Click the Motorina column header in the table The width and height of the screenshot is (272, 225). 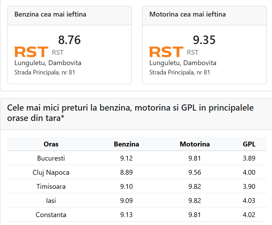pos(194,144)
